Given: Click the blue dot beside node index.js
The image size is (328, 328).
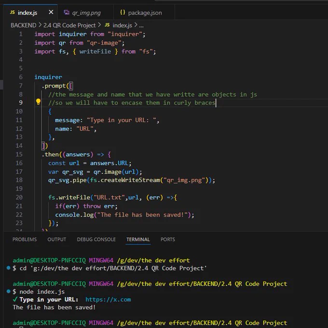Looking at the screenshot, I should [x=8, y=291].
